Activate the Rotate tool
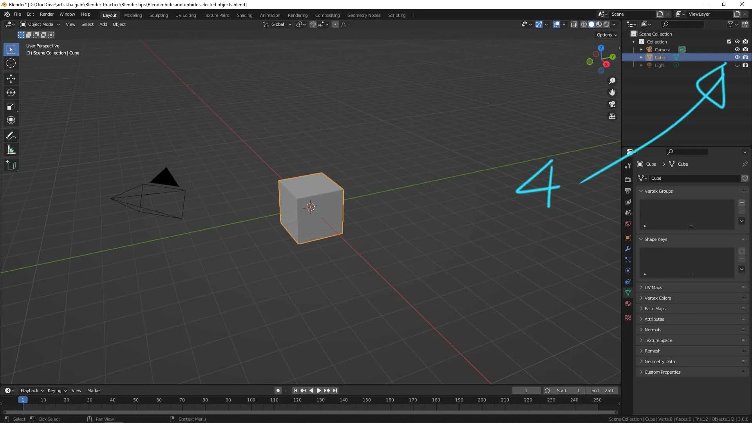This screenshot has height=423, width=752. [x=11, y=92]
